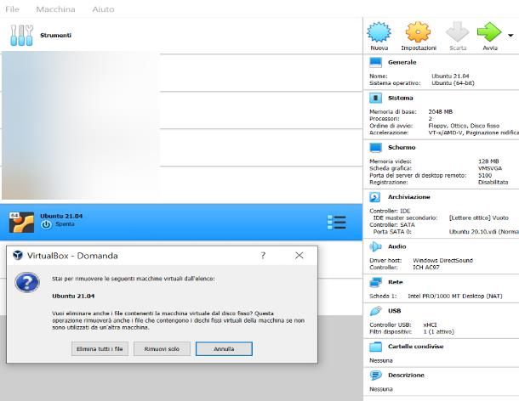Click the Rimuovi solo button
This screenshot has width=519, height=401.
(162, 349)
